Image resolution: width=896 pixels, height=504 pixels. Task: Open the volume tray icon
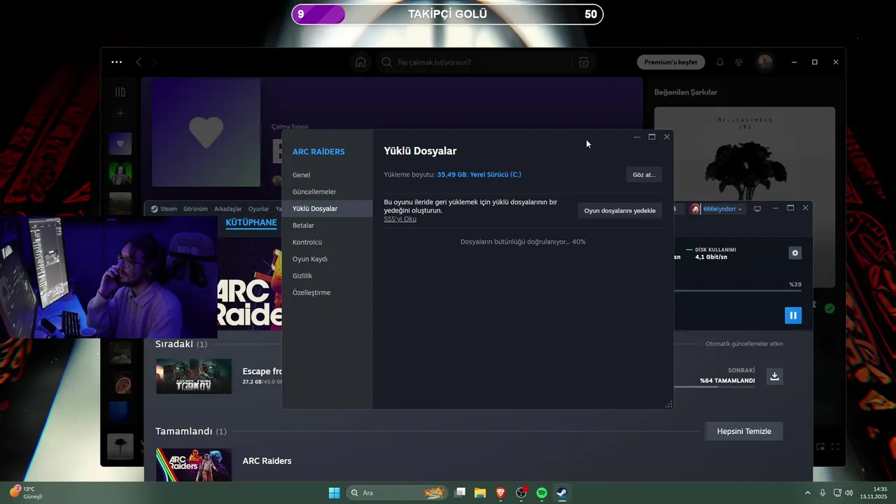coord(849,493)
